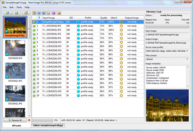The width and height of the screenshot is (193, 131).
Task: Sort tasks by ISO column header
Action: pos(71,18)
